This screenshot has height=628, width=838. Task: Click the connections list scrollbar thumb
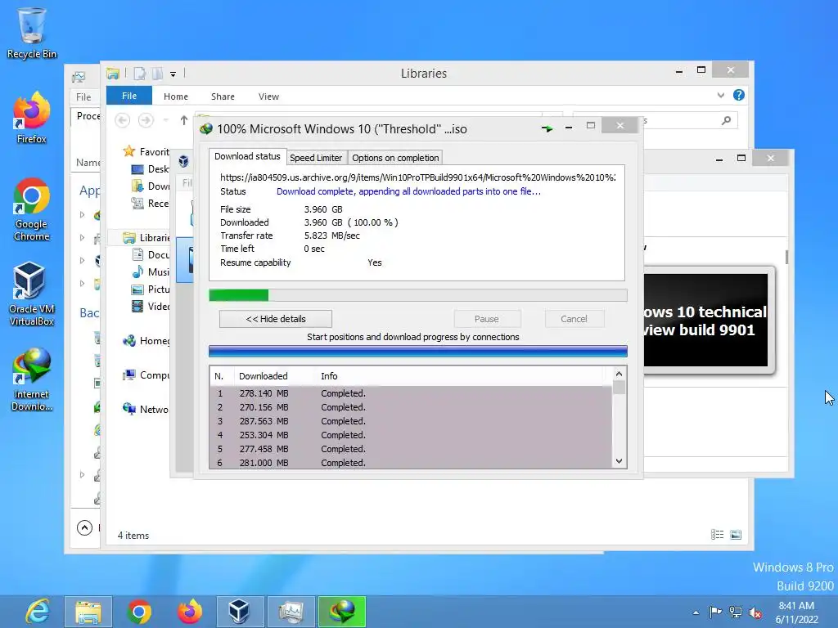click(619, 387)
